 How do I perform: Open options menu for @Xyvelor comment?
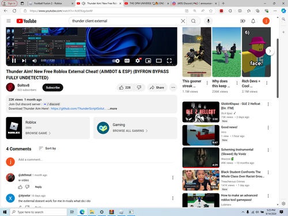pyautogui.click(x=173, y=198)
